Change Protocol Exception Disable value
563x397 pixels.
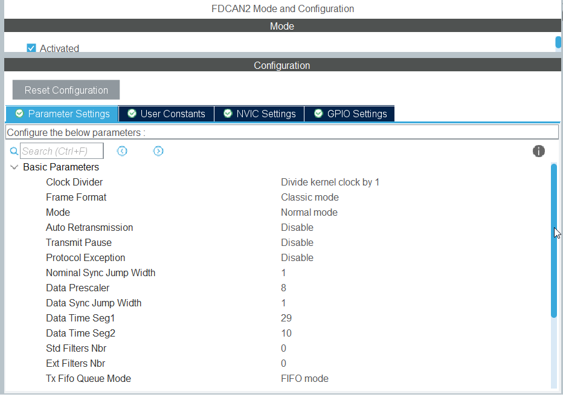coord(297,257)
